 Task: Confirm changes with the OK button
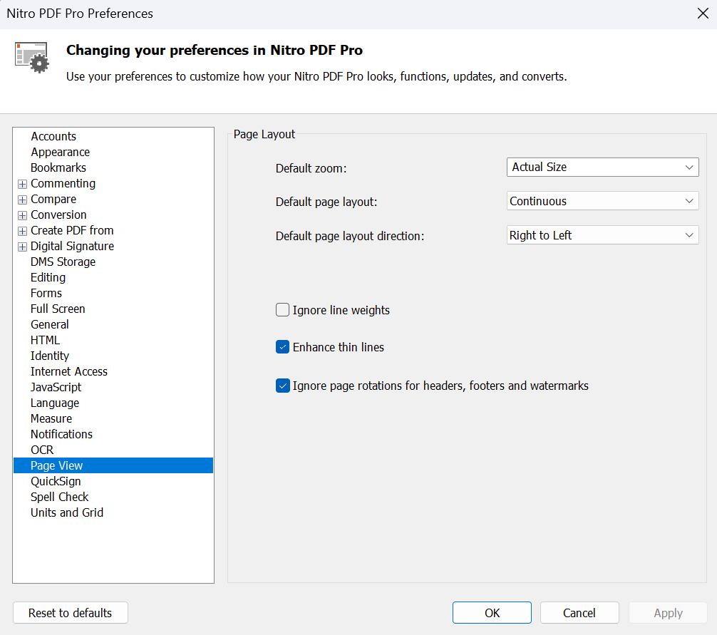492,613
